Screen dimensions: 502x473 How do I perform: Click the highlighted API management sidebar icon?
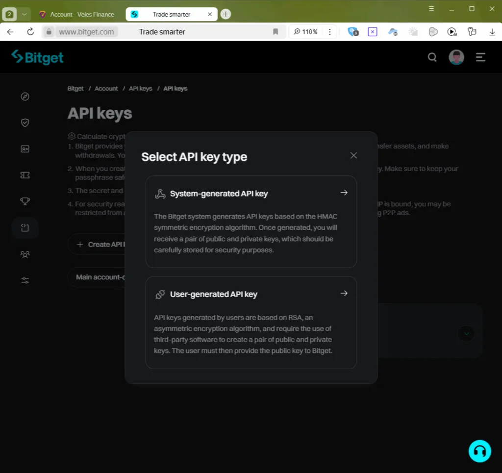click(x=25, y=227)
